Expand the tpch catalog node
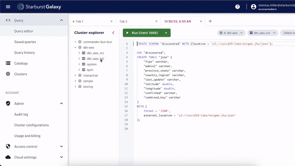 pos(79,70)
